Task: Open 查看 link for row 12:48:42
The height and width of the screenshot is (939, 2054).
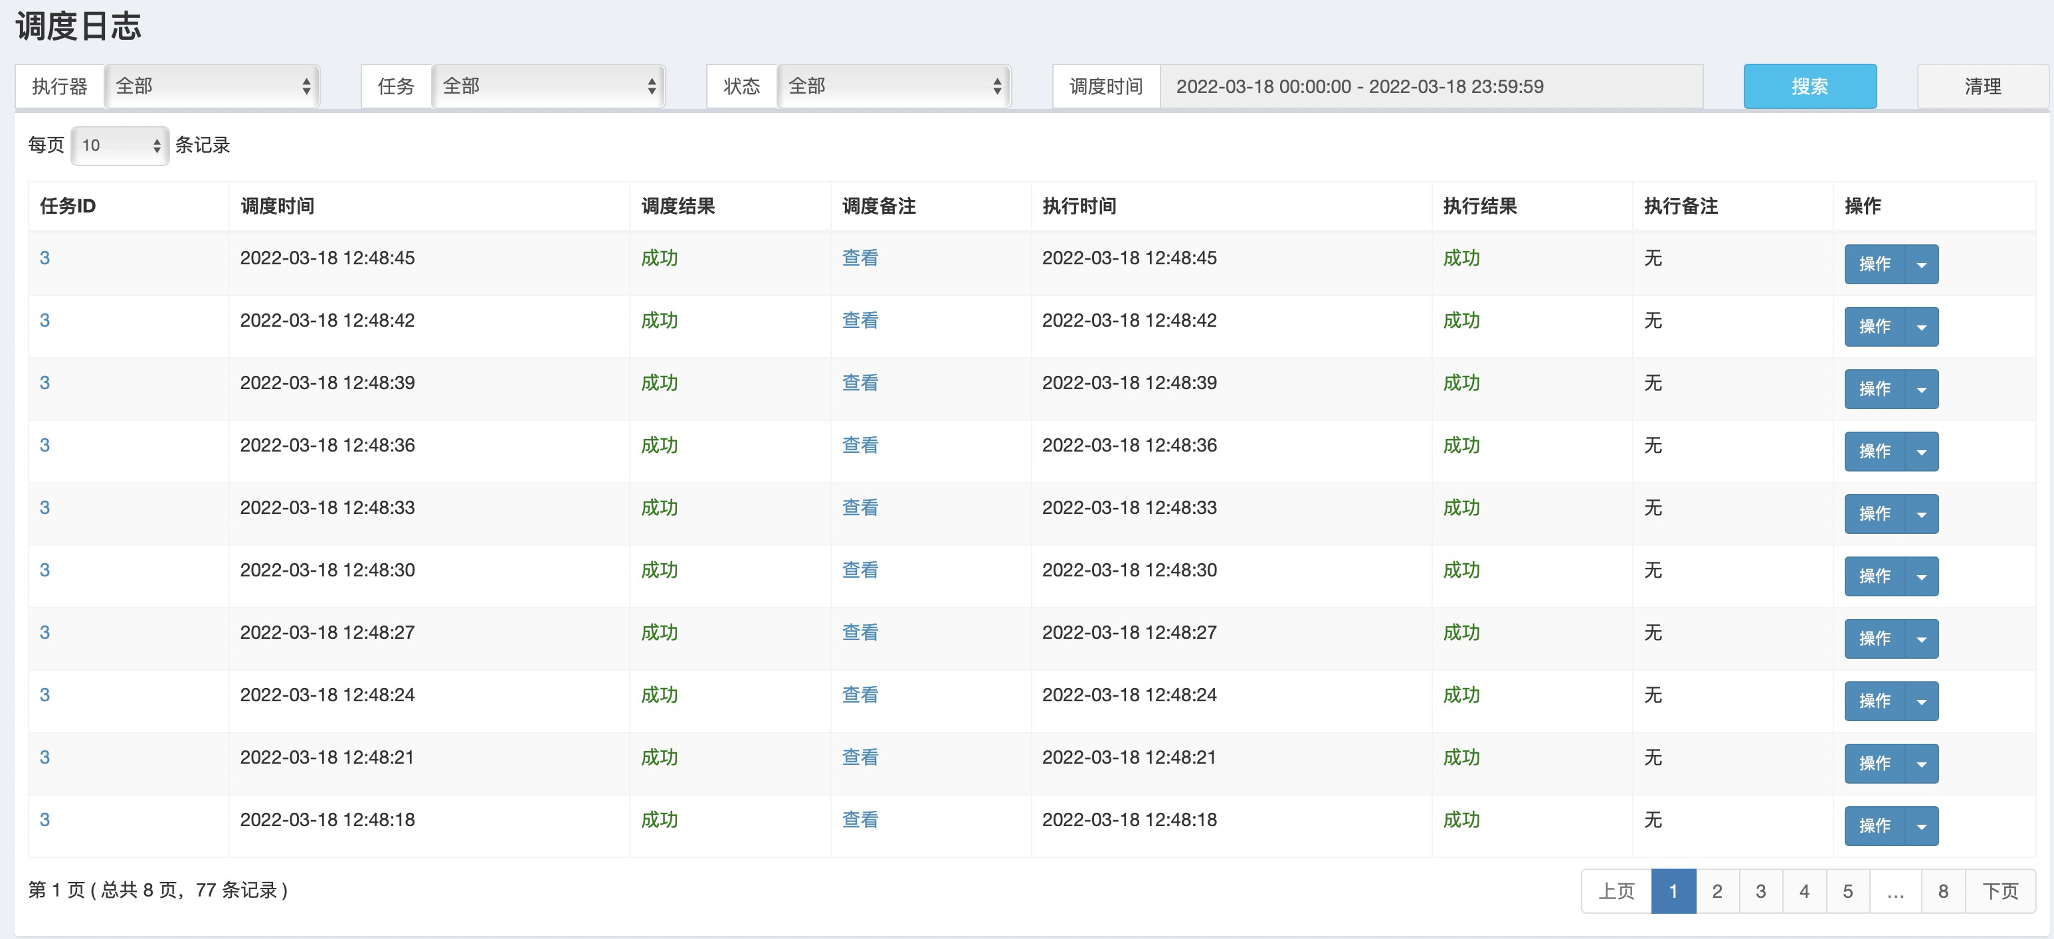Action: 860,321
